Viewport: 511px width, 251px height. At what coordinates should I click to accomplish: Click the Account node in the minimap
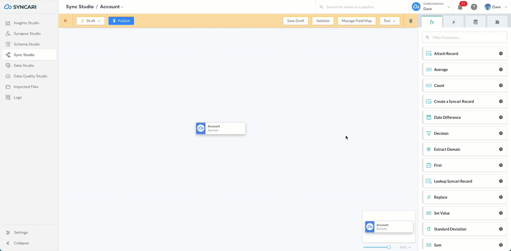click(x=389, y=227)
